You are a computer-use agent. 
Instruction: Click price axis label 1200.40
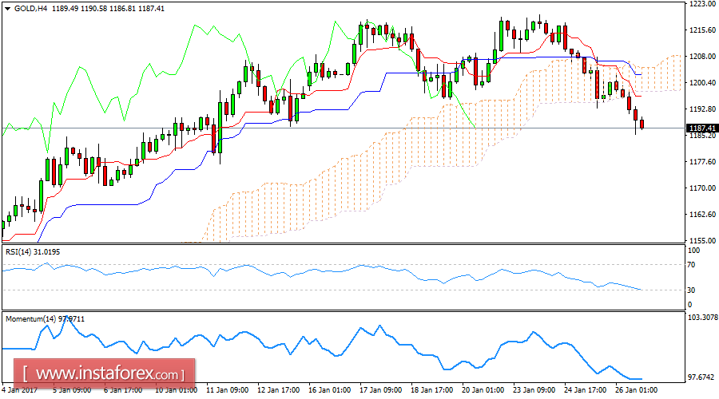703,83
